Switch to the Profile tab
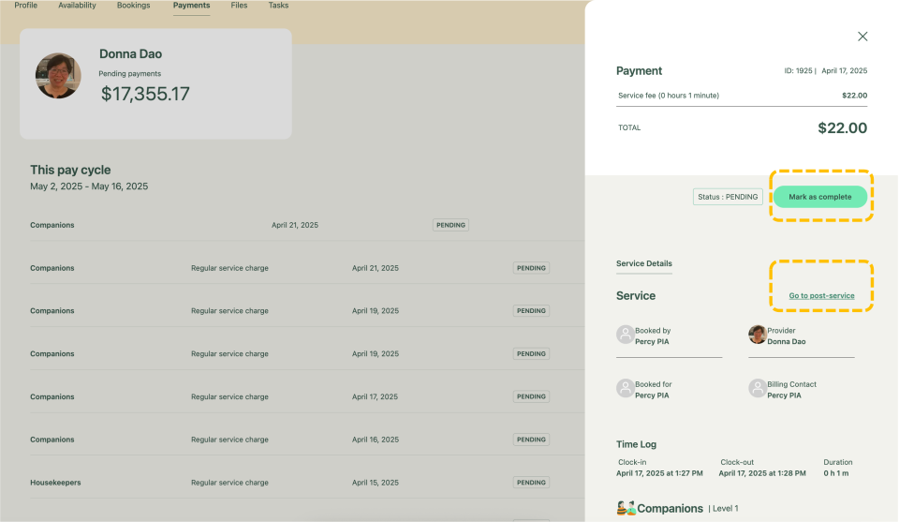Screen dimensions: 899x522 coord(26,6)
